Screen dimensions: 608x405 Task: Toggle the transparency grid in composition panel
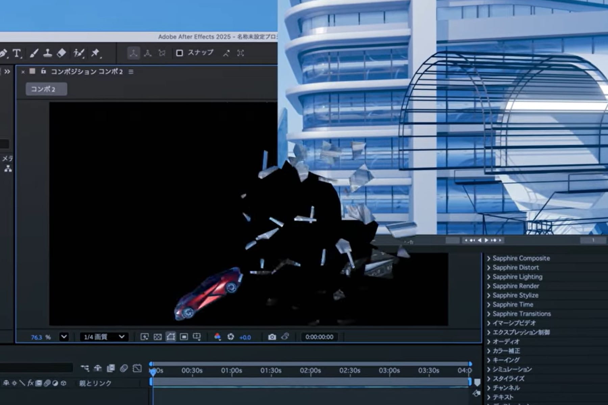tap(158, 336)
